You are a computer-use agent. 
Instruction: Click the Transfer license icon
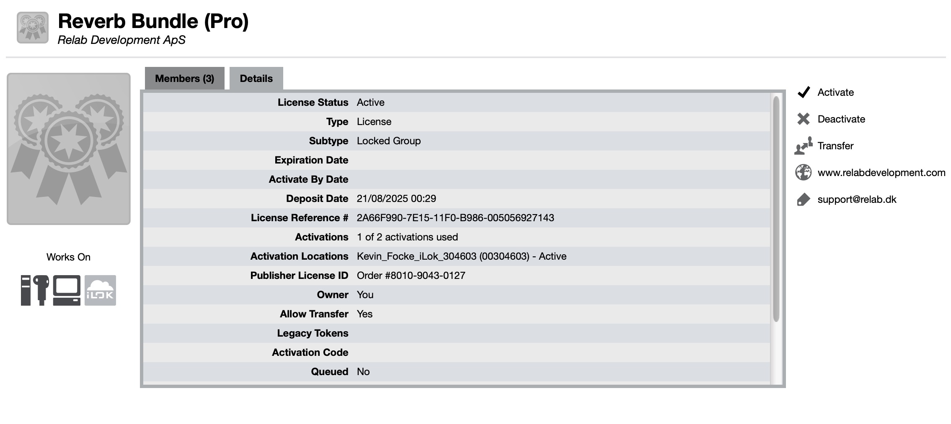pyautogui.click(x=804, y=146)
